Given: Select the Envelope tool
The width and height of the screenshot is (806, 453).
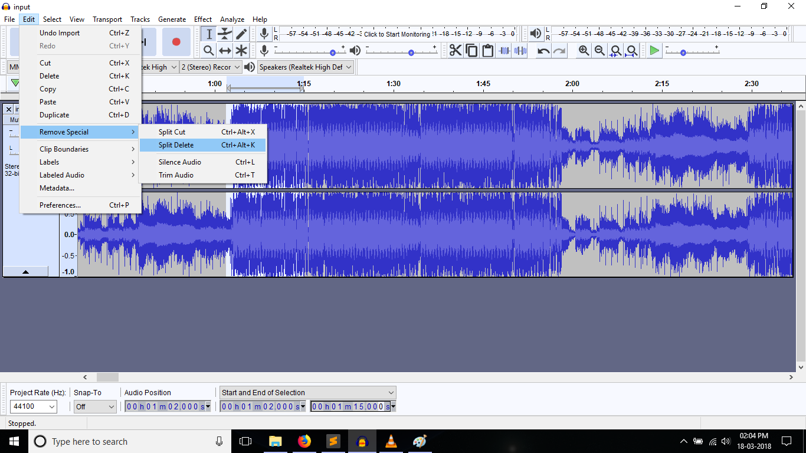Looking at the screenshot, I should (x=225, y=34).
